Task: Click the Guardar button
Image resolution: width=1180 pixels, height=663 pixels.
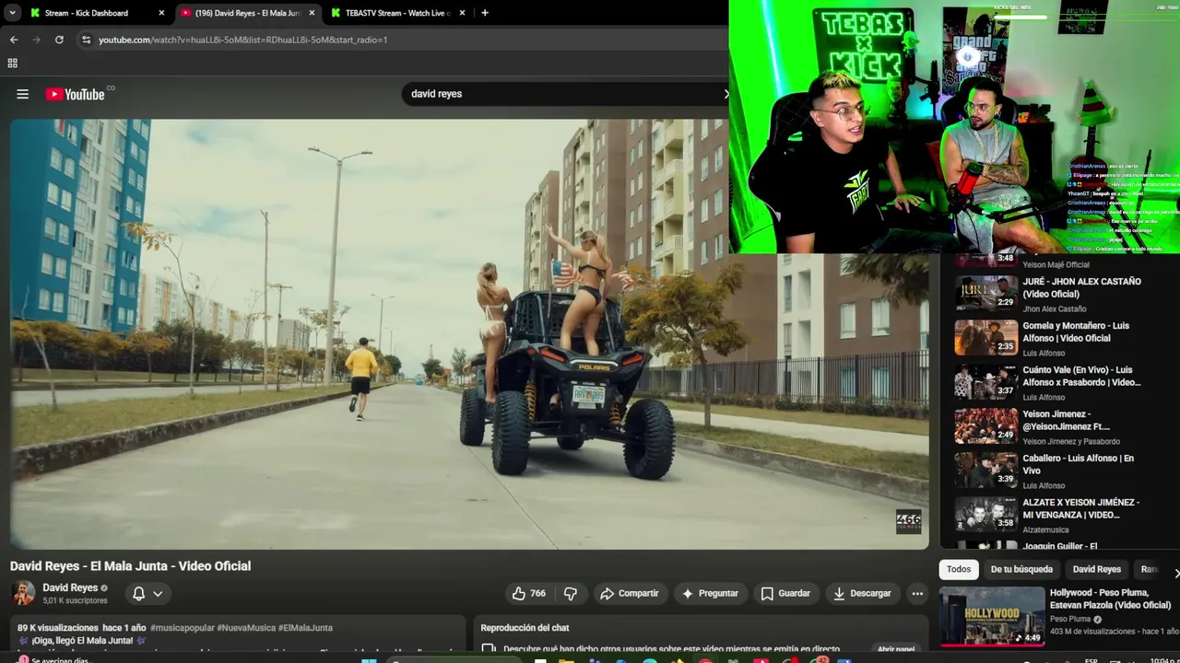Action: click(x=785, y=594)
